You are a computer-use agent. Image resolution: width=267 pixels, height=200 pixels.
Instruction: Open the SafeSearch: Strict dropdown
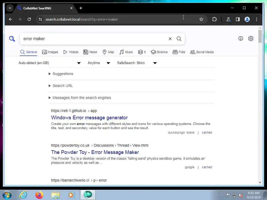pos(137,63)
